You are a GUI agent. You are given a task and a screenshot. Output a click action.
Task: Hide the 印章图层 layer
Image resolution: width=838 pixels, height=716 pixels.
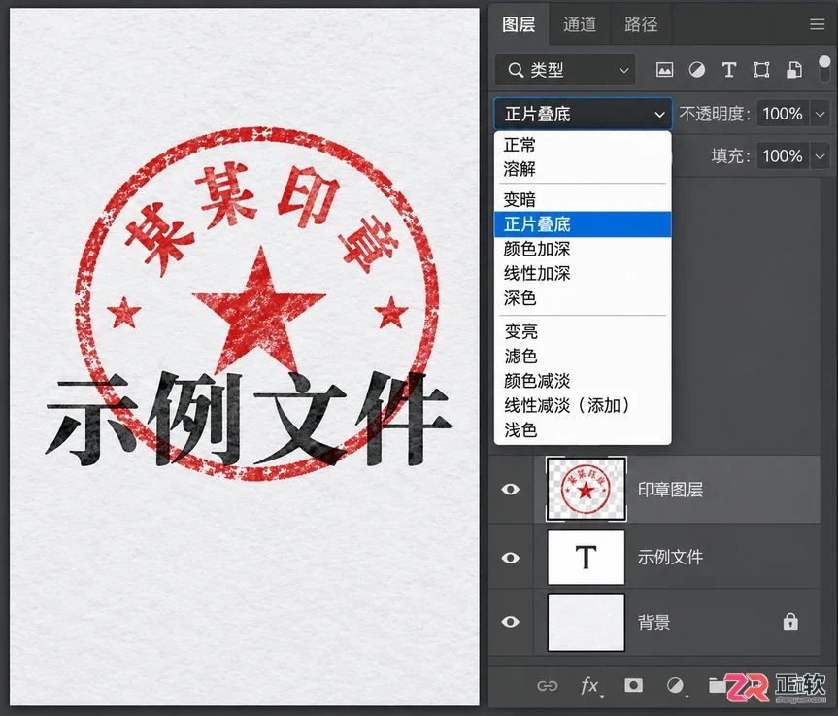(x=511, y=490)
